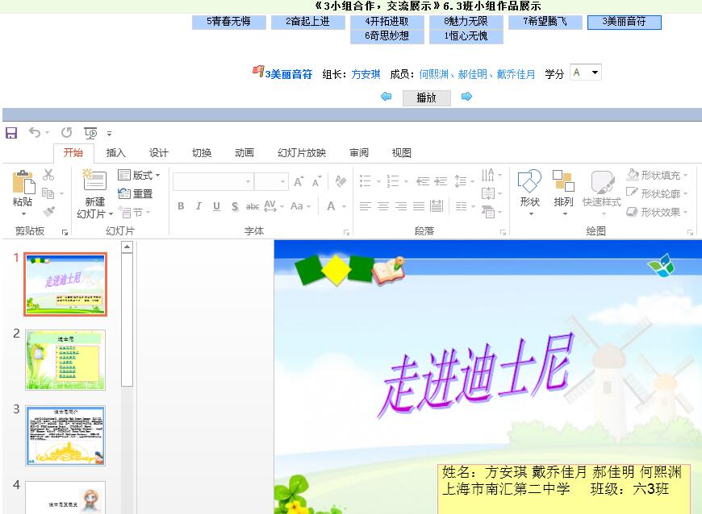Open the Paste clipboard icon
The height and width of the screenshot is (514, 702).
(23, 182)
